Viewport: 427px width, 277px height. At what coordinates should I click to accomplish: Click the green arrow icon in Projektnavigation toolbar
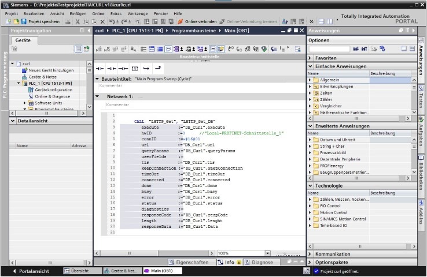tap(87, 49)
